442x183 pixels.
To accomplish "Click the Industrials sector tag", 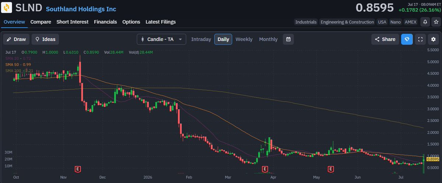I will (306, 22).
